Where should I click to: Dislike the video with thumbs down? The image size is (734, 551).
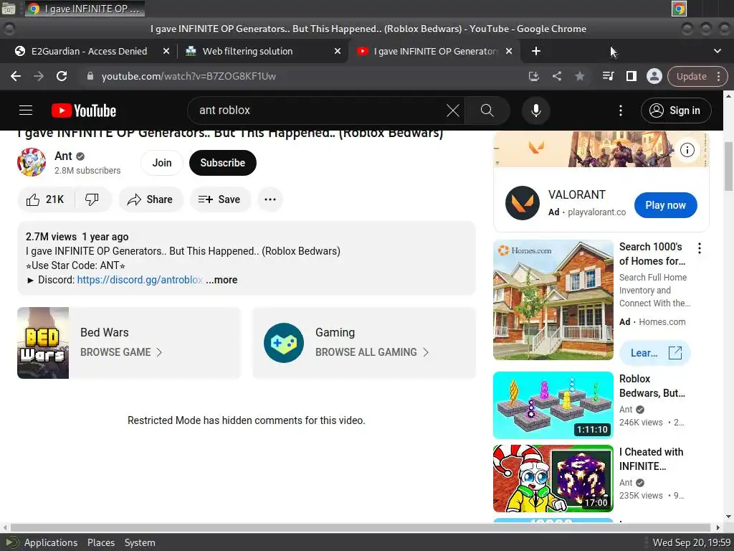pyautogui.click(x=92, y=199)
